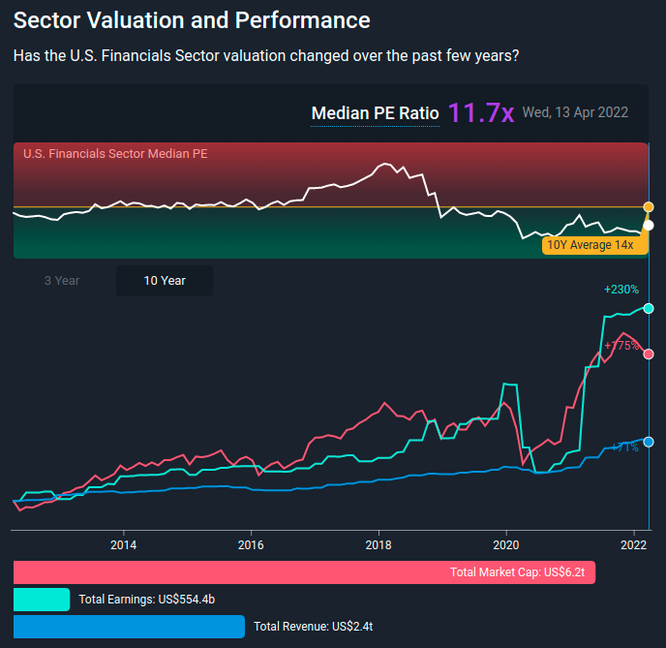Click the +230% earnings growth label
This screenshot has height=648, width=666.
click(x=621, y=290)
